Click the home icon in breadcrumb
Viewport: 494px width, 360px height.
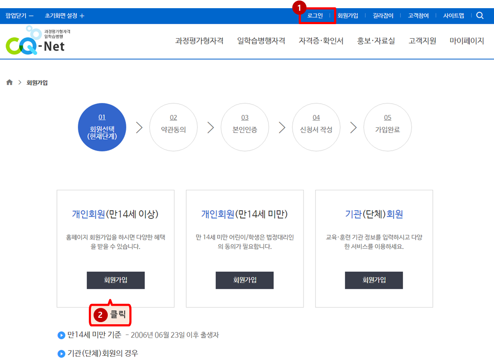click(x=9, y=82)
